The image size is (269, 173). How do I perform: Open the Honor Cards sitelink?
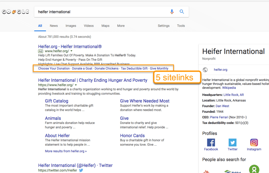point(132,136)
